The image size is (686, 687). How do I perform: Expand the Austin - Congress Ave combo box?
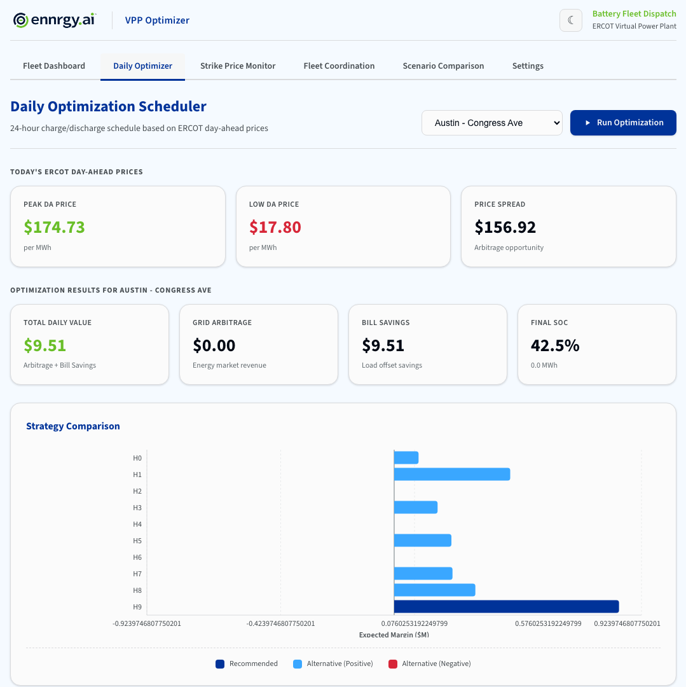pyautogui.click(x=491, y=122)
